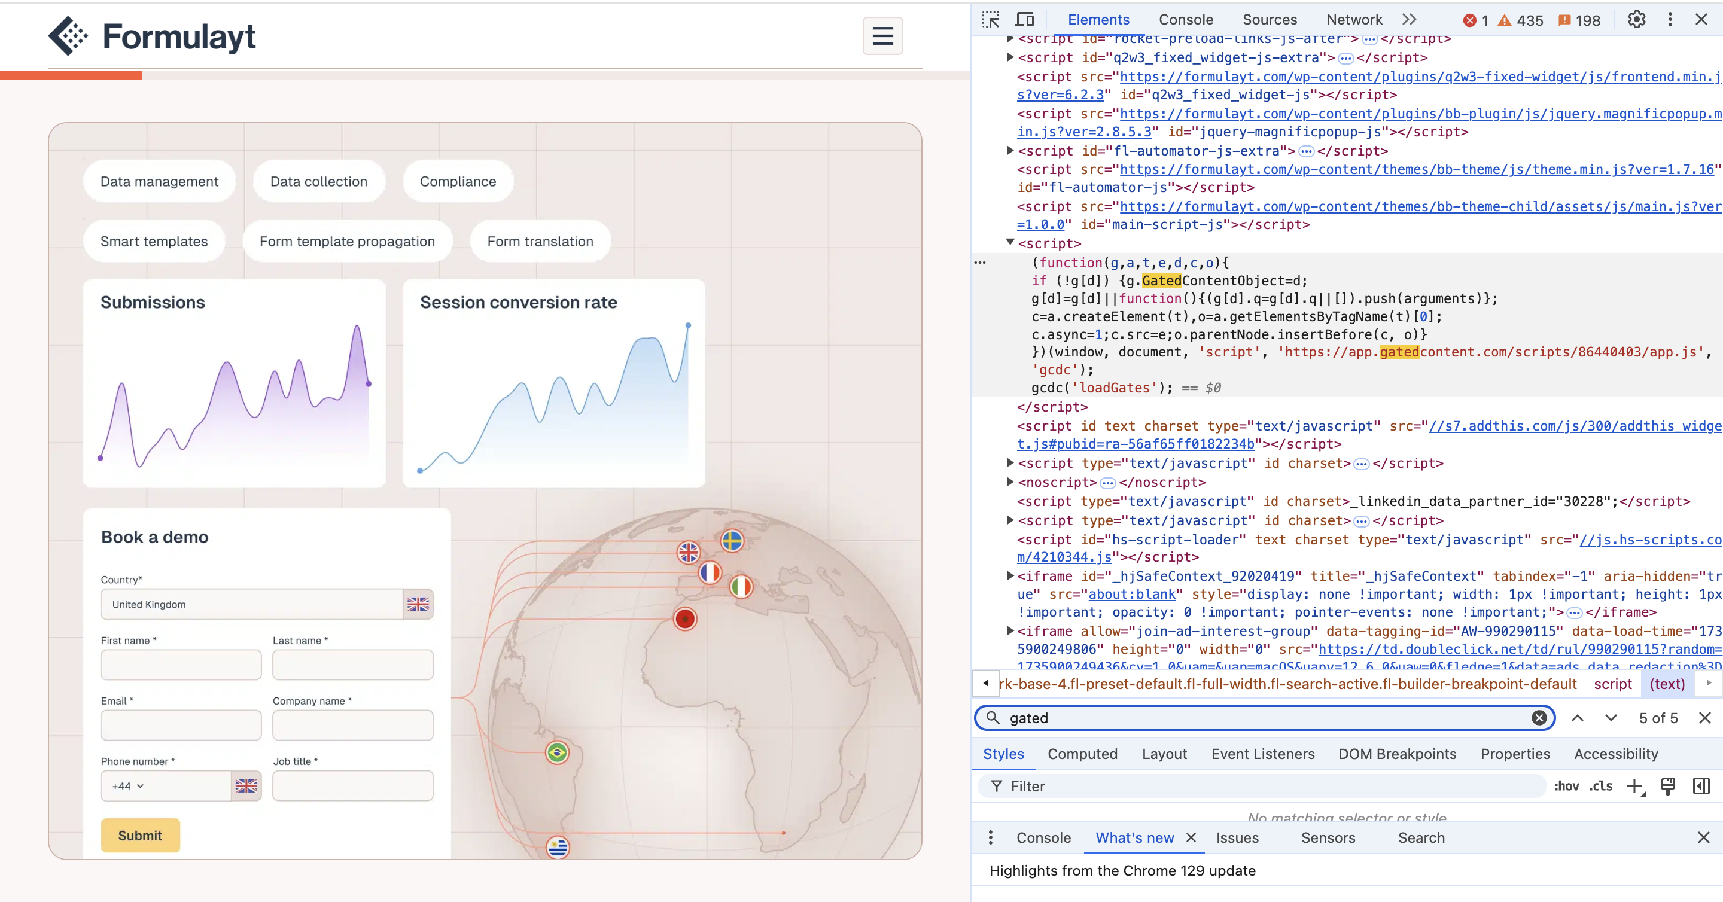Toggle the .cls element classes panel

pyautogui.click(x=1600, y=787)
